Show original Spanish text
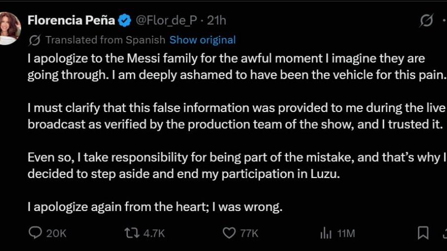Screen dimensions: 447x251 pos(202,40)
